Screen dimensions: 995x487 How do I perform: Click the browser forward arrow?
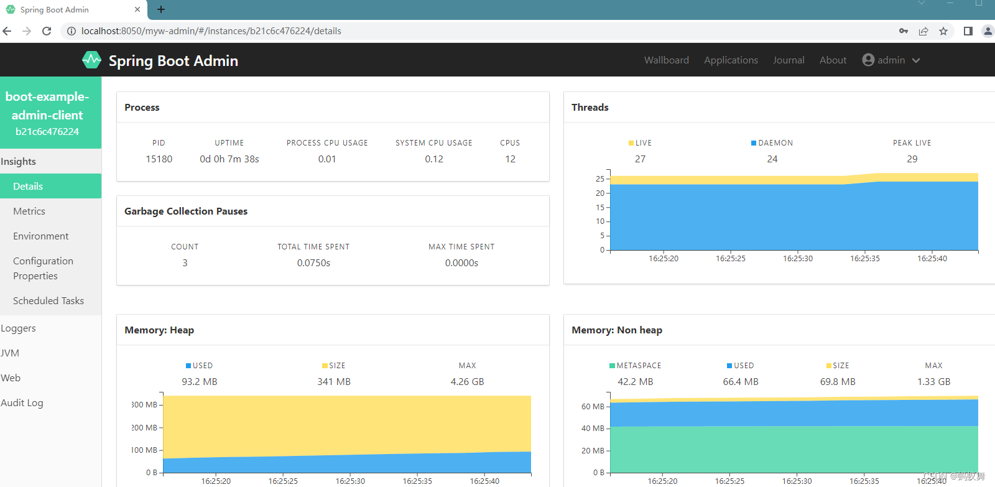(x=27, y=31)
